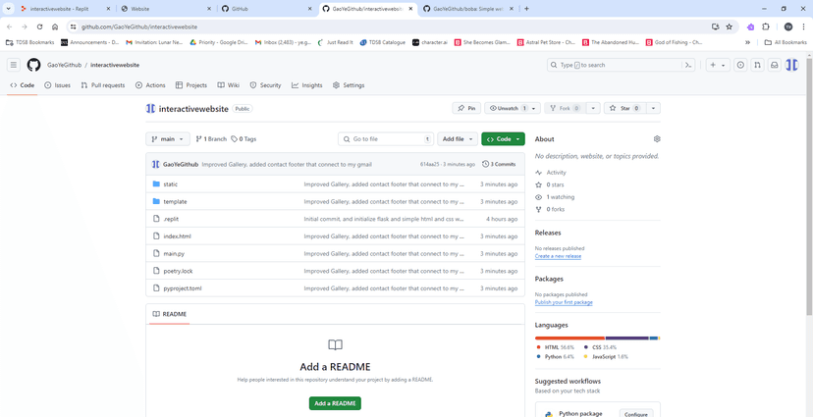Click the Add a README button
The width and height of the screenshot is (813, 417).
335,403
